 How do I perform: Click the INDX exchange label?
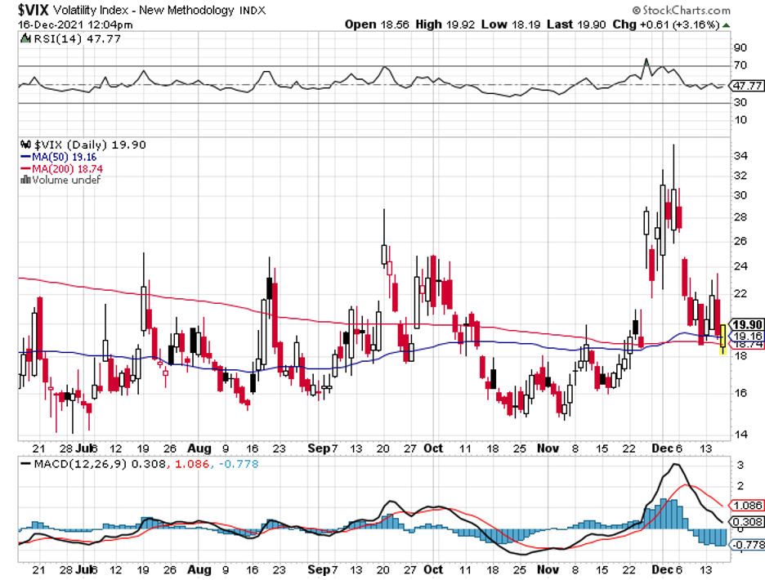click(x=253, y=11)
